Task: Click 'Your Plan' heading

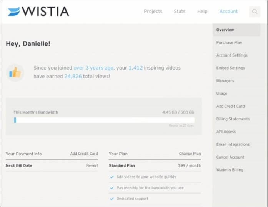Action: tap(118, 154)
